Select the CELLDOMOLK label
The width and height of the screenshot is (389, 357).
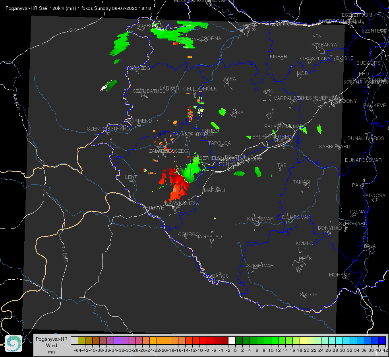[x=200, y=89]
